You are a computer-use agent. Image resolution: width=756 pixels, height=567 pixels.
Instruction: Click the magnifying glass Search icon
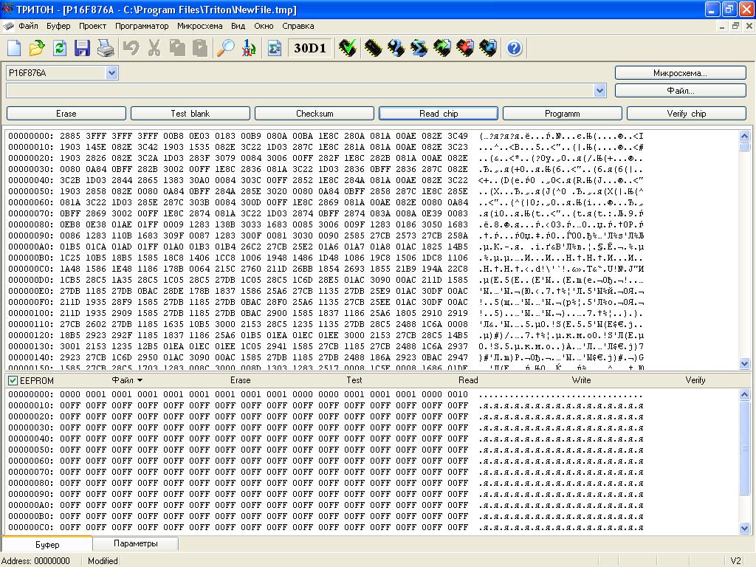coord(224,49)
